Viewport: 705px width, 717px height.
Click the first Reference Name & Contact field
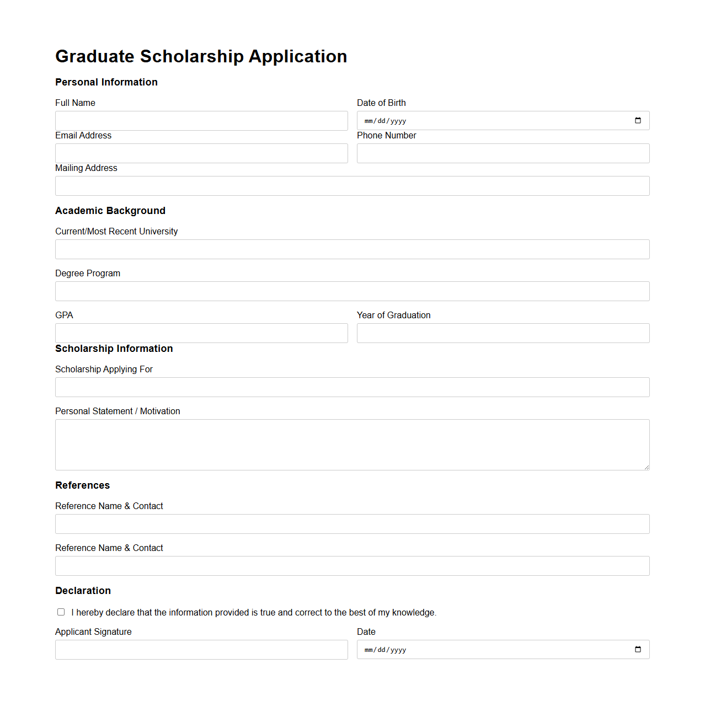coord(352,524)
